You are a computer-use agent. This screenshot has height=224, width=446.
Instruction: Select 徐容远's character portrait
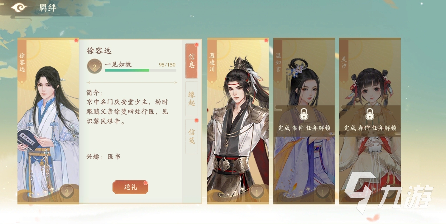(48, 121)
